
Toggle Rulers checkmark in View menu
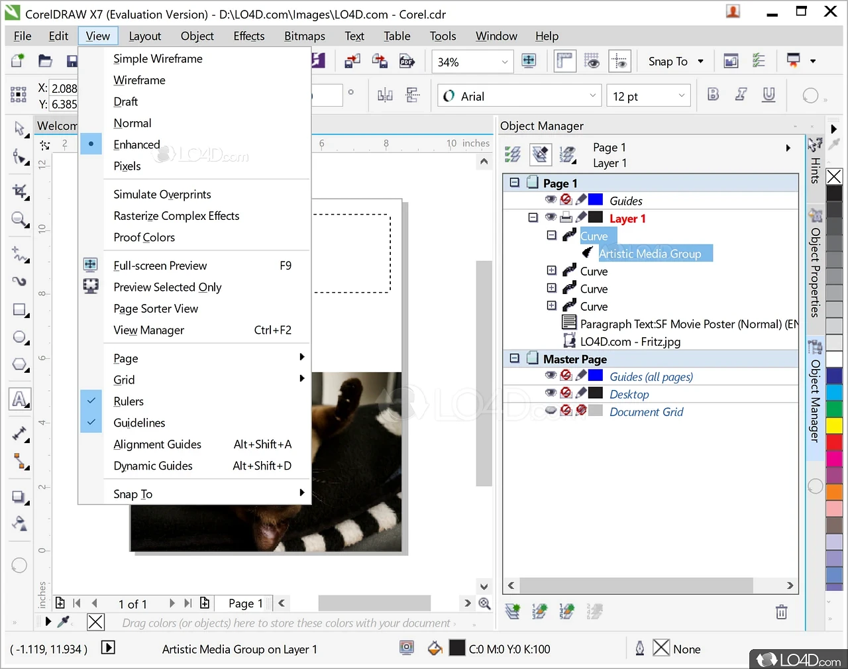coord(91,401)
